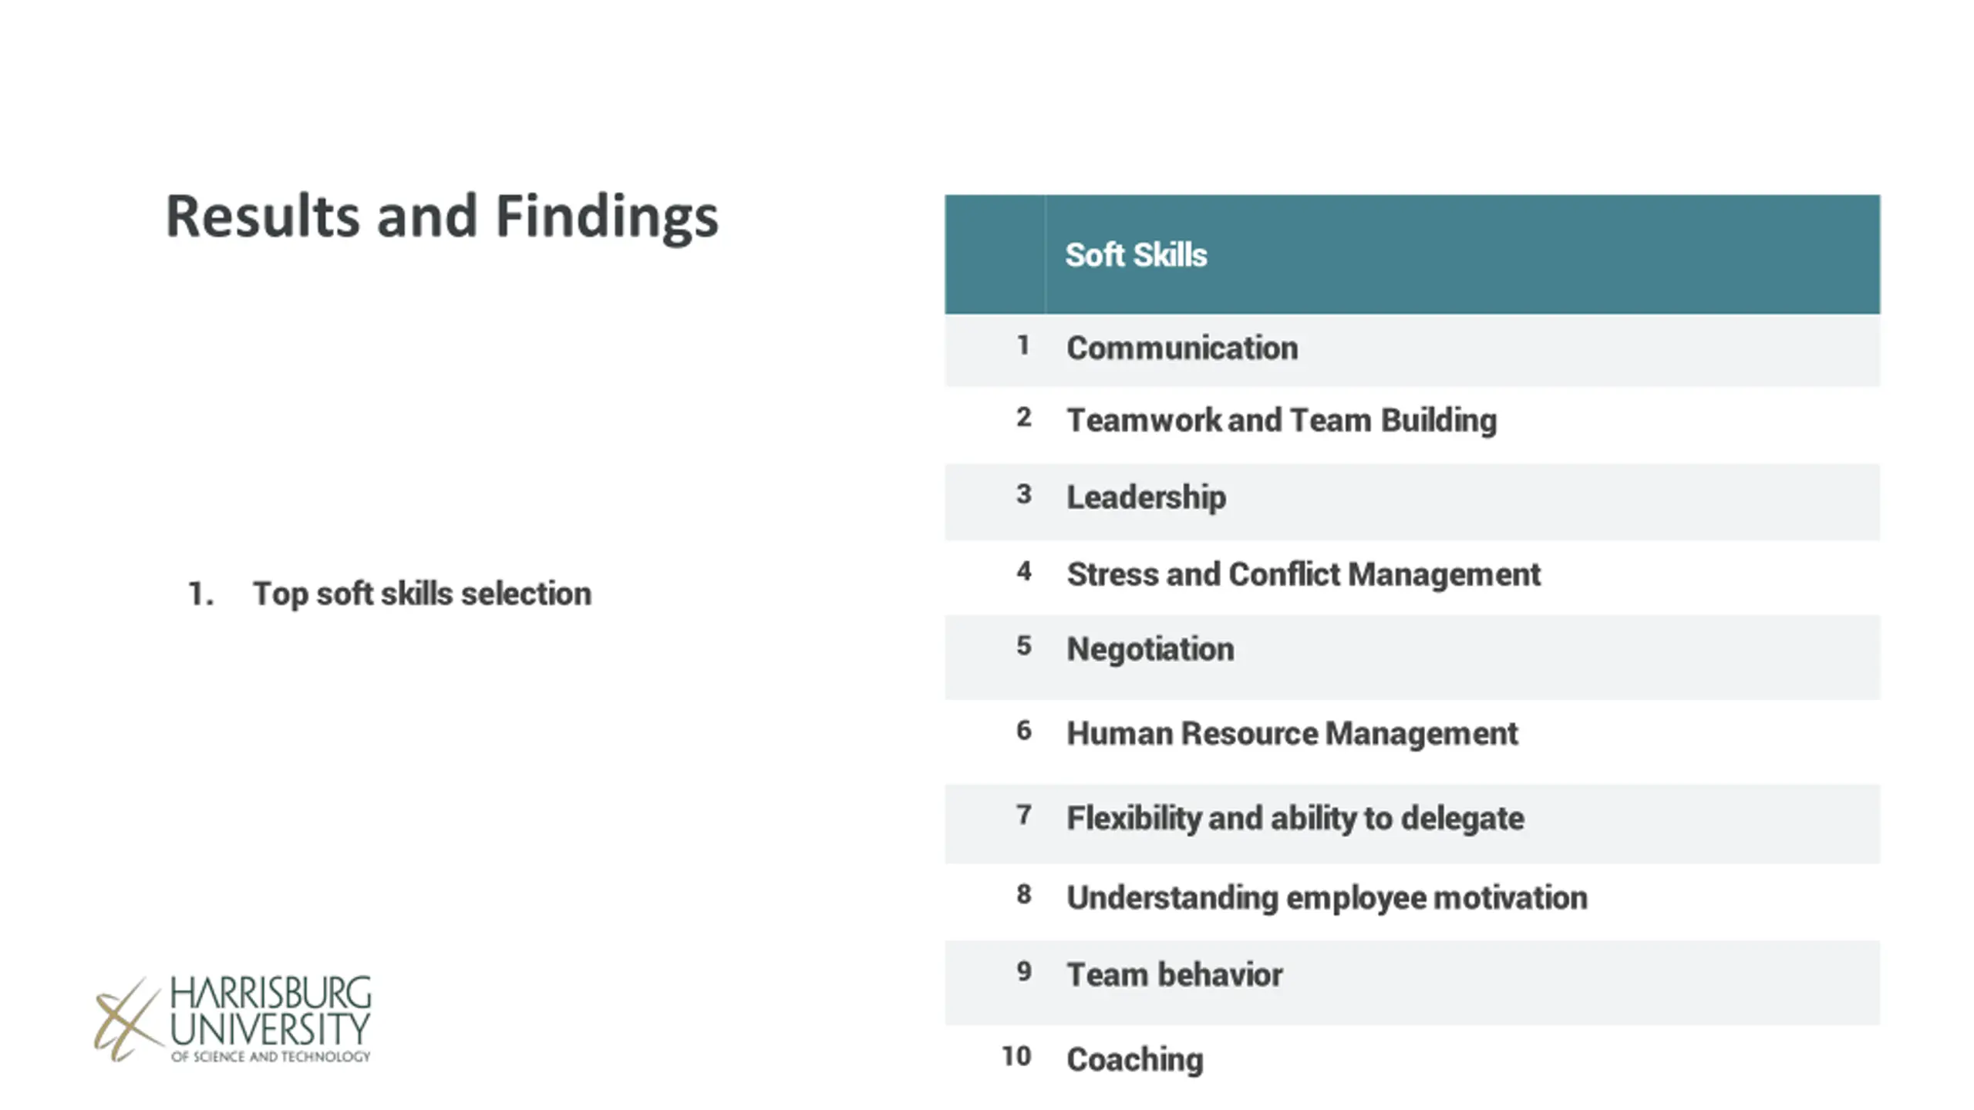This screenshot has height=1110, width=1974.
Task: Click Stress and Conflict Management text
Action: [1303, 575]
